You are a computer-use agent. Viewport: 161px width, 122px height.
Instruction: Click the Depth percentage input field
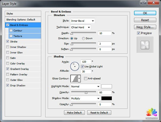coord(104,33)
